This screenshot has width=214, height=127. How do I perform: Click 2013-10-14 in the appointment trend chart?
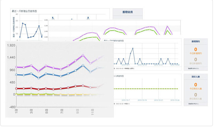[x=142, y=65]
